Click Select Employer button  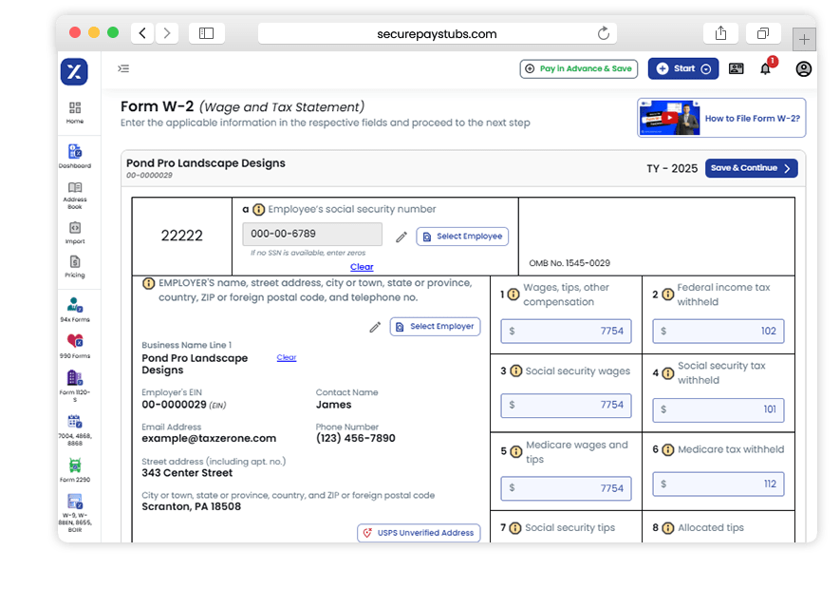click(x=435, y=327)
